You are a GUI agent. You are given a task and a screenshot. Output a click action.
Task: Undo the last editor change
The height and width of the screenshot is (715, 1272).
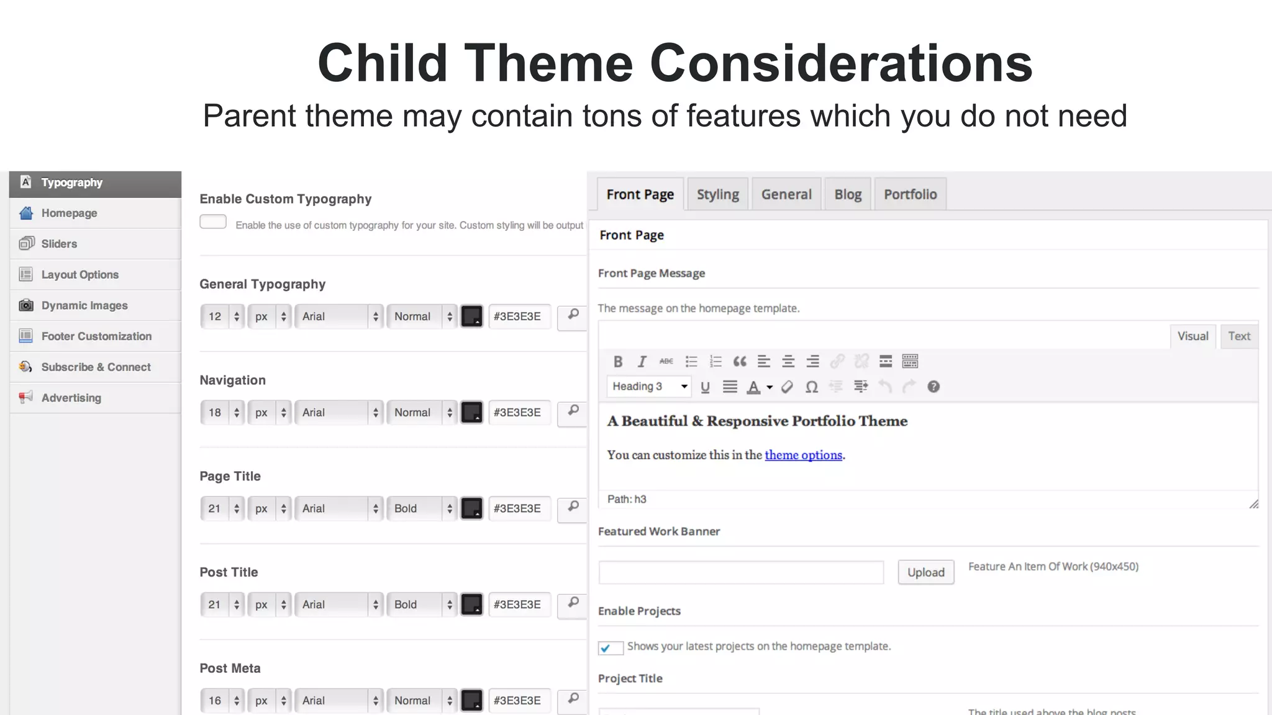(x=885, y=387)
